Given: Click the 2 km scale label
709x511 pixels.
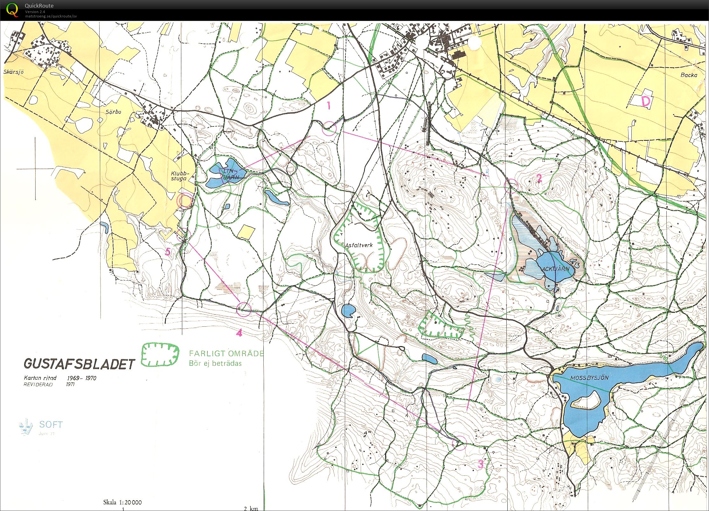Looking at the screenshot, I should point(251,508).
